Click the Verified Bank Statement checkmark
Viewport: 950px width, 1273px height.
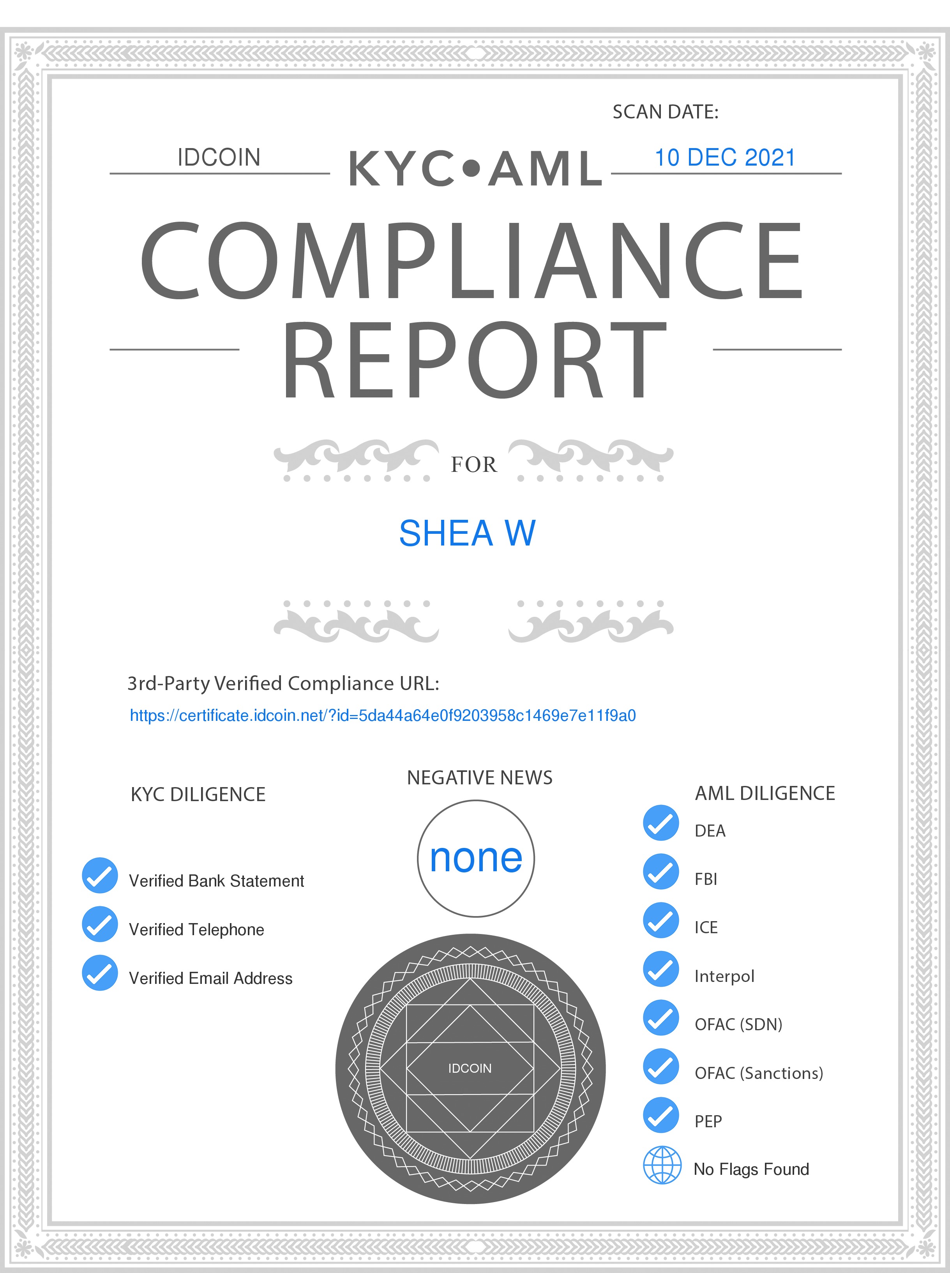point(100,876)
